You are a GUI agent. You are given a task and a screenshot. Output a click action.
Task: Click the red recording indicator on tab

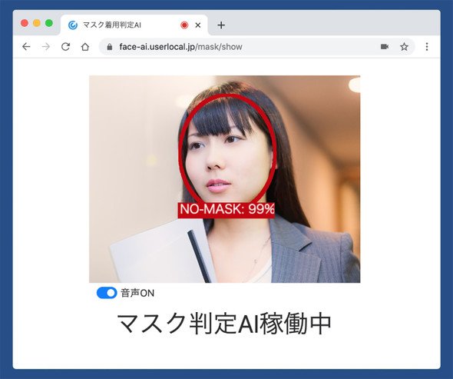(184, 25)
